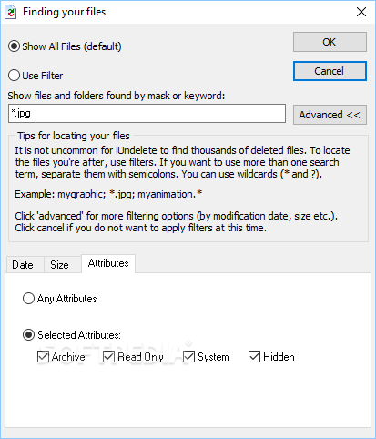Click the Finding your files title bar text

point(64,12)
